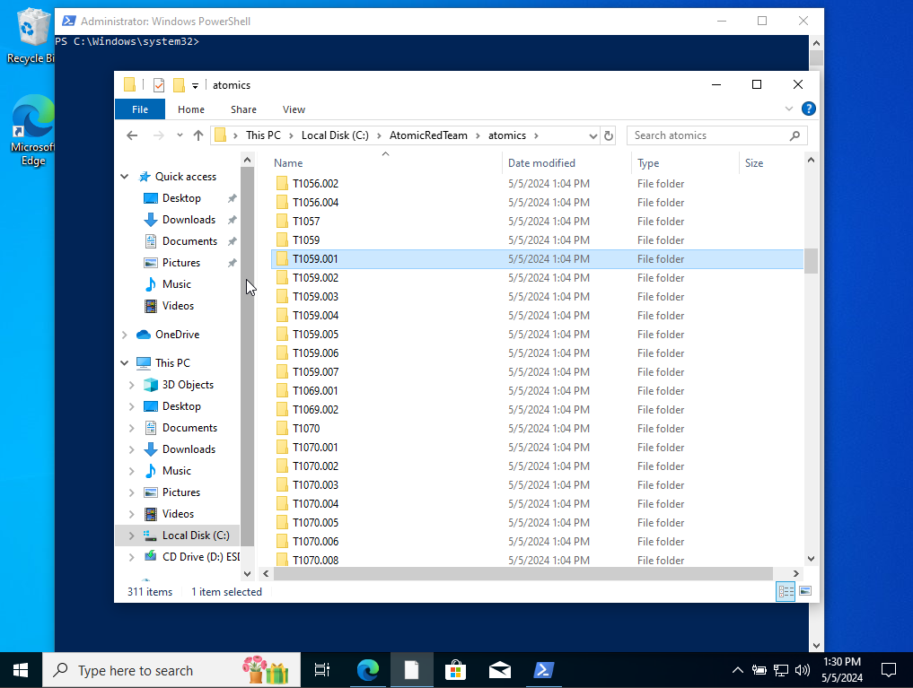Screen dimensions: 913x688
Task: Click the Back navigation arrow
Action: click(x=132, y=135)
